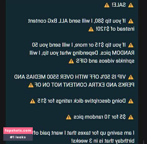
Task: Click the warning icon beside the word Doing
Action: (x=131, y=101)
